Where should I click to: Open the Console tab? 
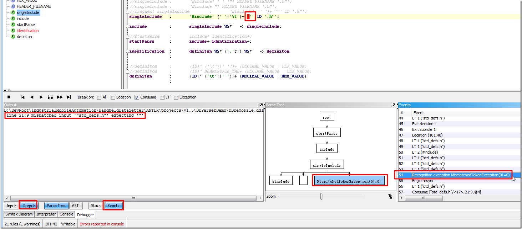tap(66, 214)
